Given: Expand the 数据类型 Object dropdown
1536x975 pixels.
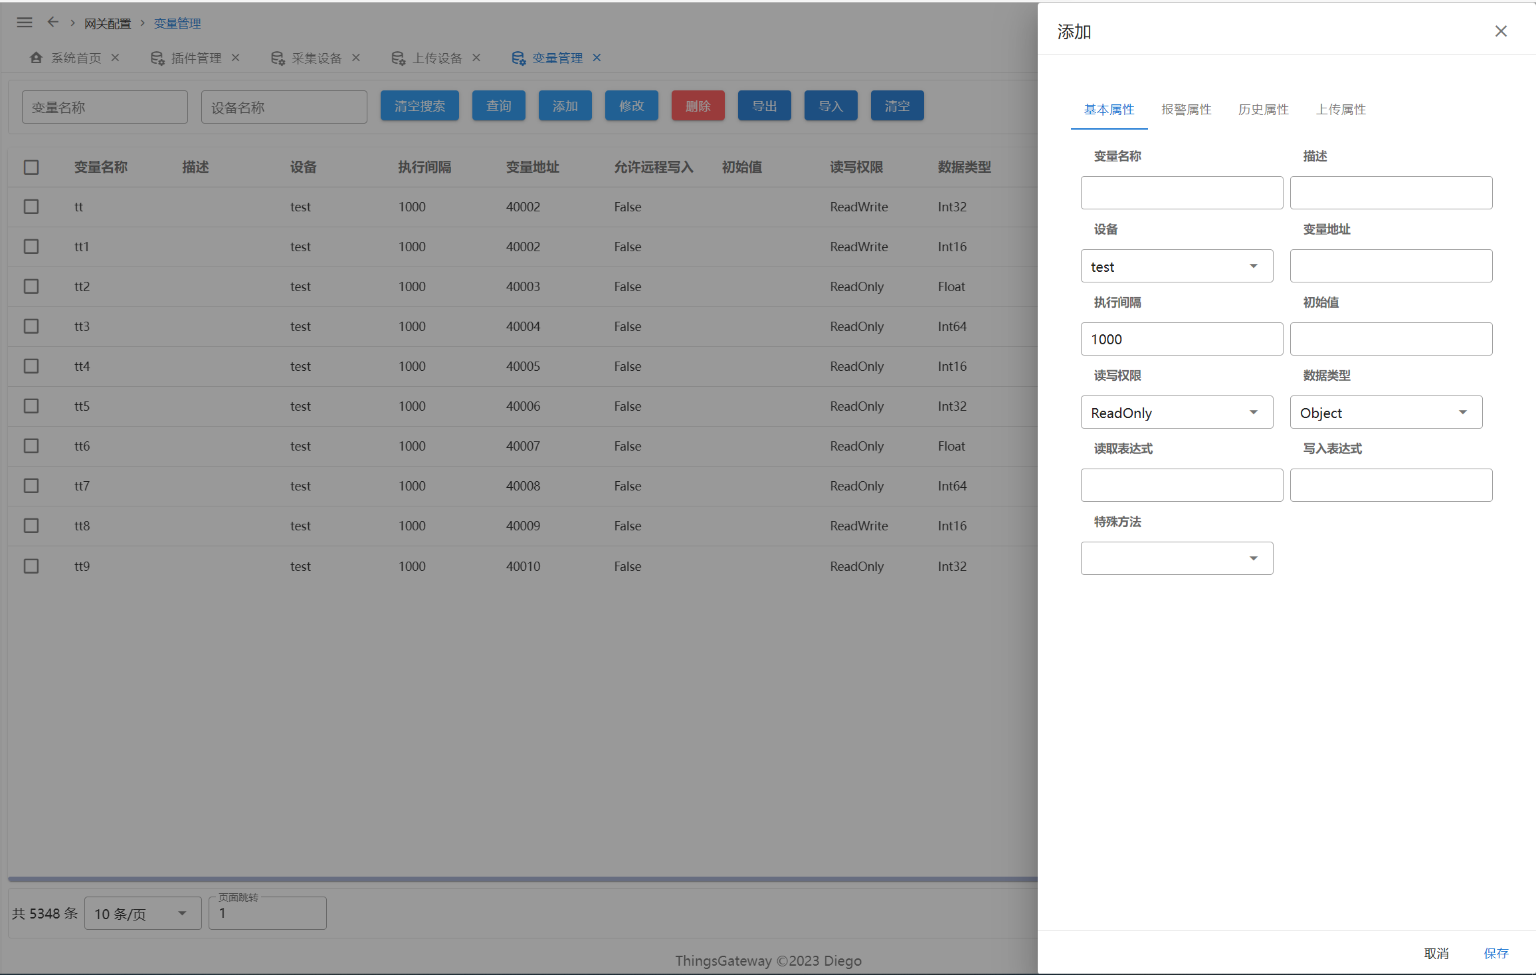Looking at the screenshot, I should tap(1386, 413).
